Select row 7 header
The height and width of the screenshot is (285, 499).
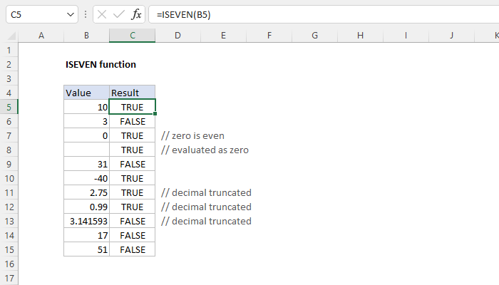click(x=9, y=135)
